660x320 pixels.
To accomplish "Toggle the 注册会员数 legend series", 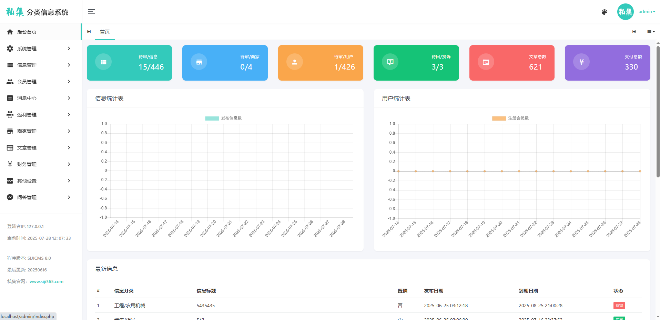I will pyautogui.click(x=510, y=118).
